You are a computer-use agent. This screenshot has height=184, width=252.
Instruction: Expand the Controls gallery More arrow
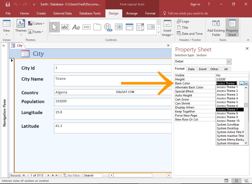point(158,32)
